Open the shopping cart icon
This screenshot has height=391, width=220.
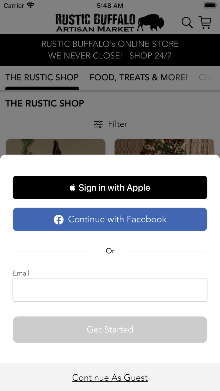pyautogui.click(x=205, y=22)
